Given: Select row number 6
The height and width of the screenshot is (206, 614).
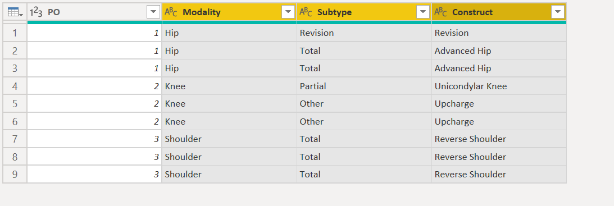Looking at the screenshot, I should [x=15, y=121].
